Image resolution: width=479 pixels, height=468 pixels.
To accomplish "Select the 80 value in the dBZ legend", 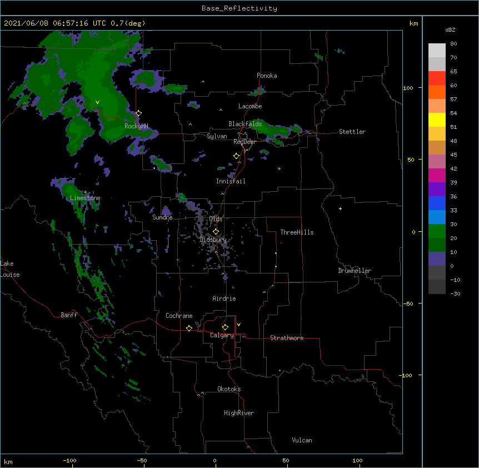I will click(453, 44).
